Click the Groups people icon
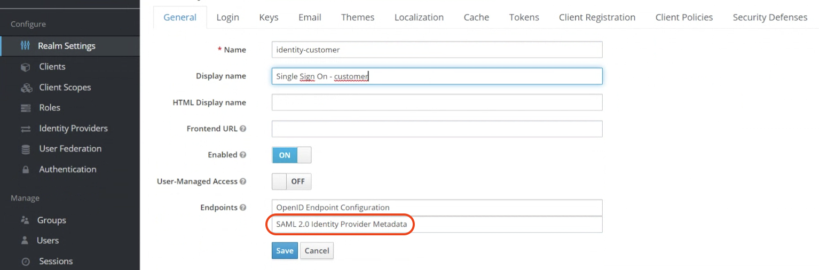The width and height of the screenshot is (819, 270). [x=25, y=220]
